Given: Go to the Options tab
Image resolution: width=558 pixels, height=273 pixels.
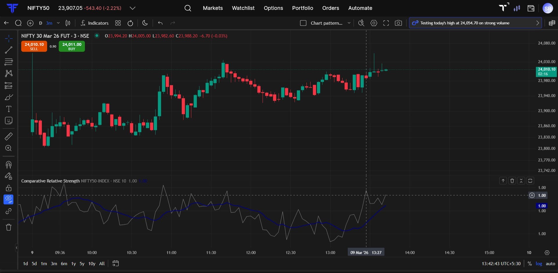Looking at the screenshot, I should [273, 8].
